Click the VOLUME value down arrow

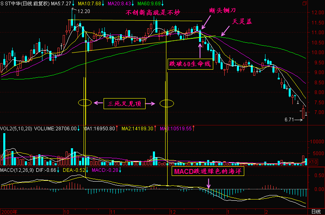(79, 129)
